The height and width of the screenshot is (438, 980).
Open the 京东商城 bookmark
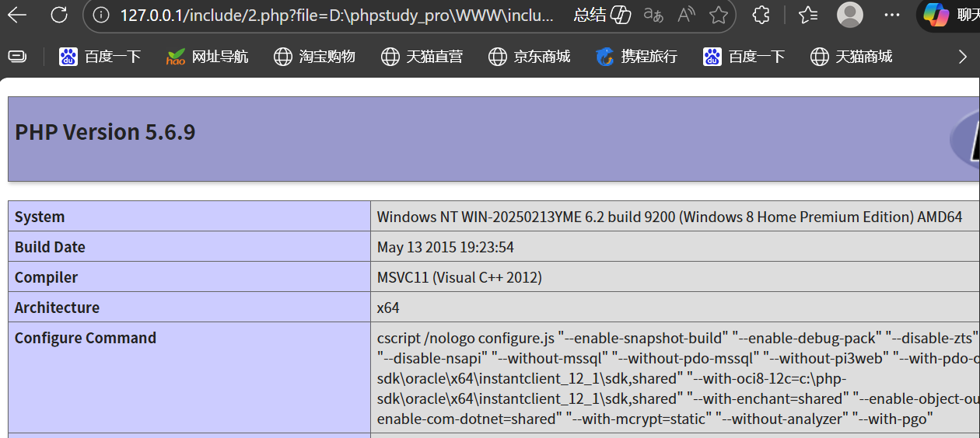click(x=529, y=56)
